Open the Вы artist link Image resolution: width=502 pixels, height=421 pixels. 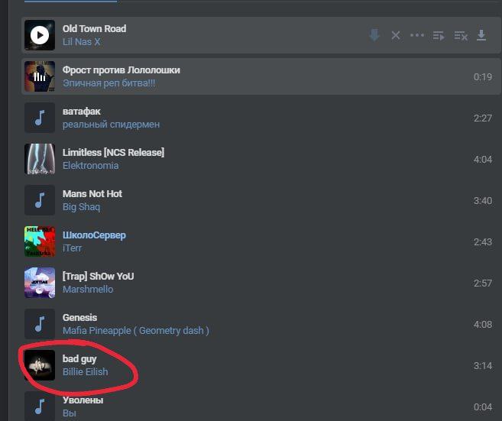tap(70, 413)
